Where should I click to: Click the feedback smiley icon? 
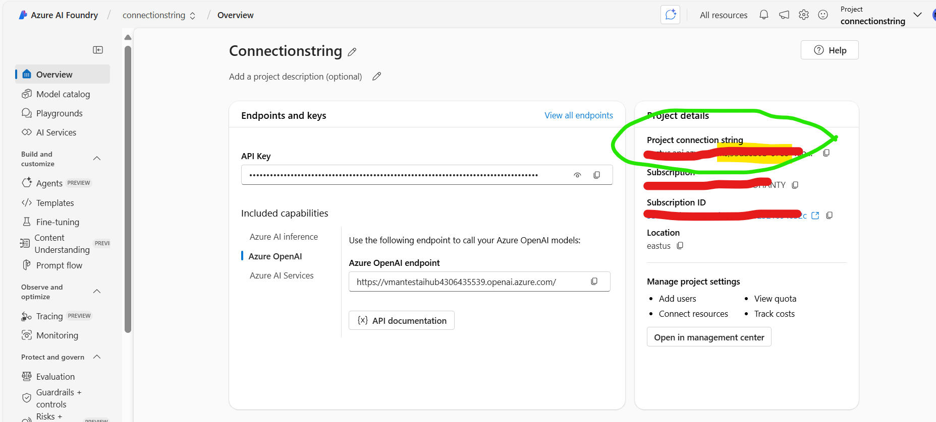point(823,15)
